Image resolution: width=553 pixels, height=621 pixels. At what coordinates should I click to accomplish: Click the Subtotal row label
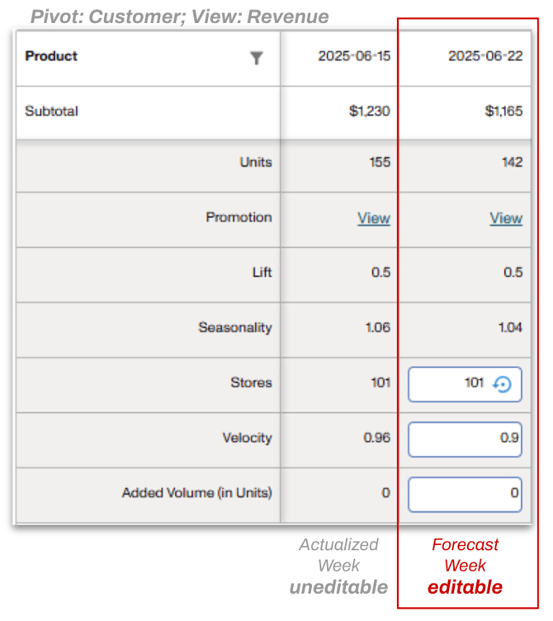pyautogui.click(x=51, y=111)
